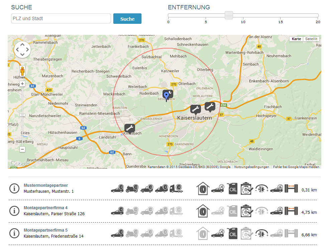
Task: Open the Mustermontagepartner name link
Action: coord(46,185)
